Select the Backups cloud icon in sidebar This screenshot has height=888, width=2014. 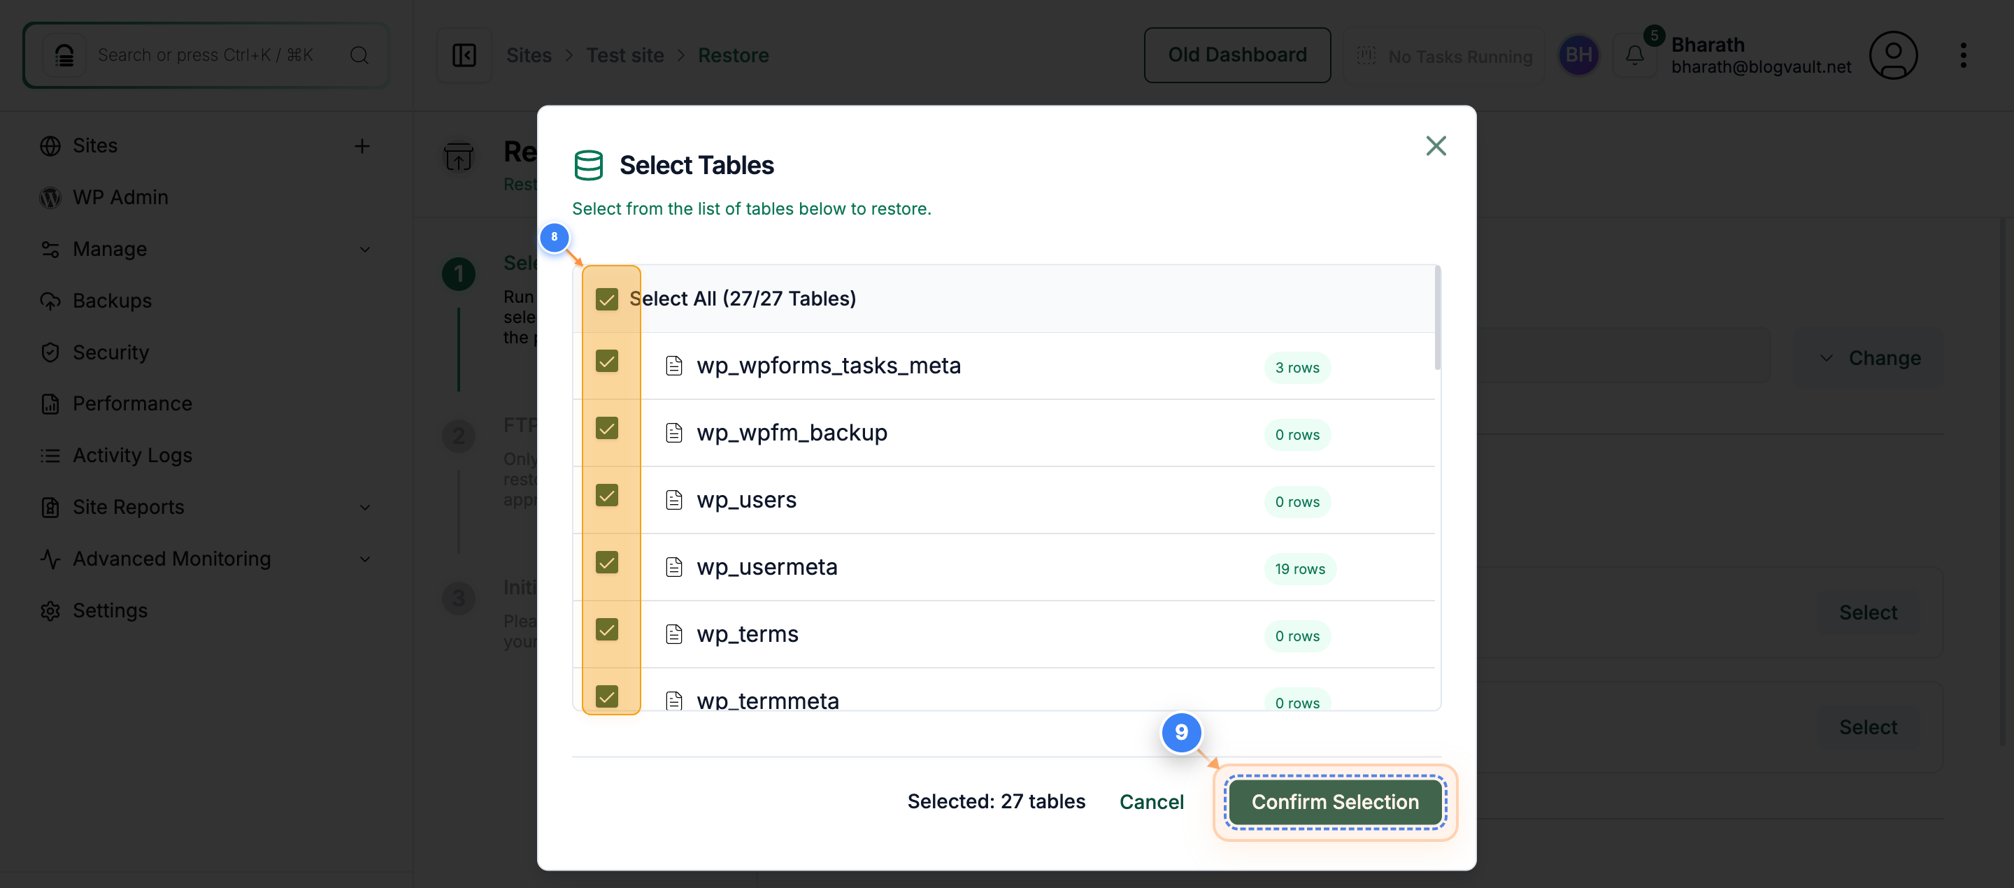click(x=50, y=300)
